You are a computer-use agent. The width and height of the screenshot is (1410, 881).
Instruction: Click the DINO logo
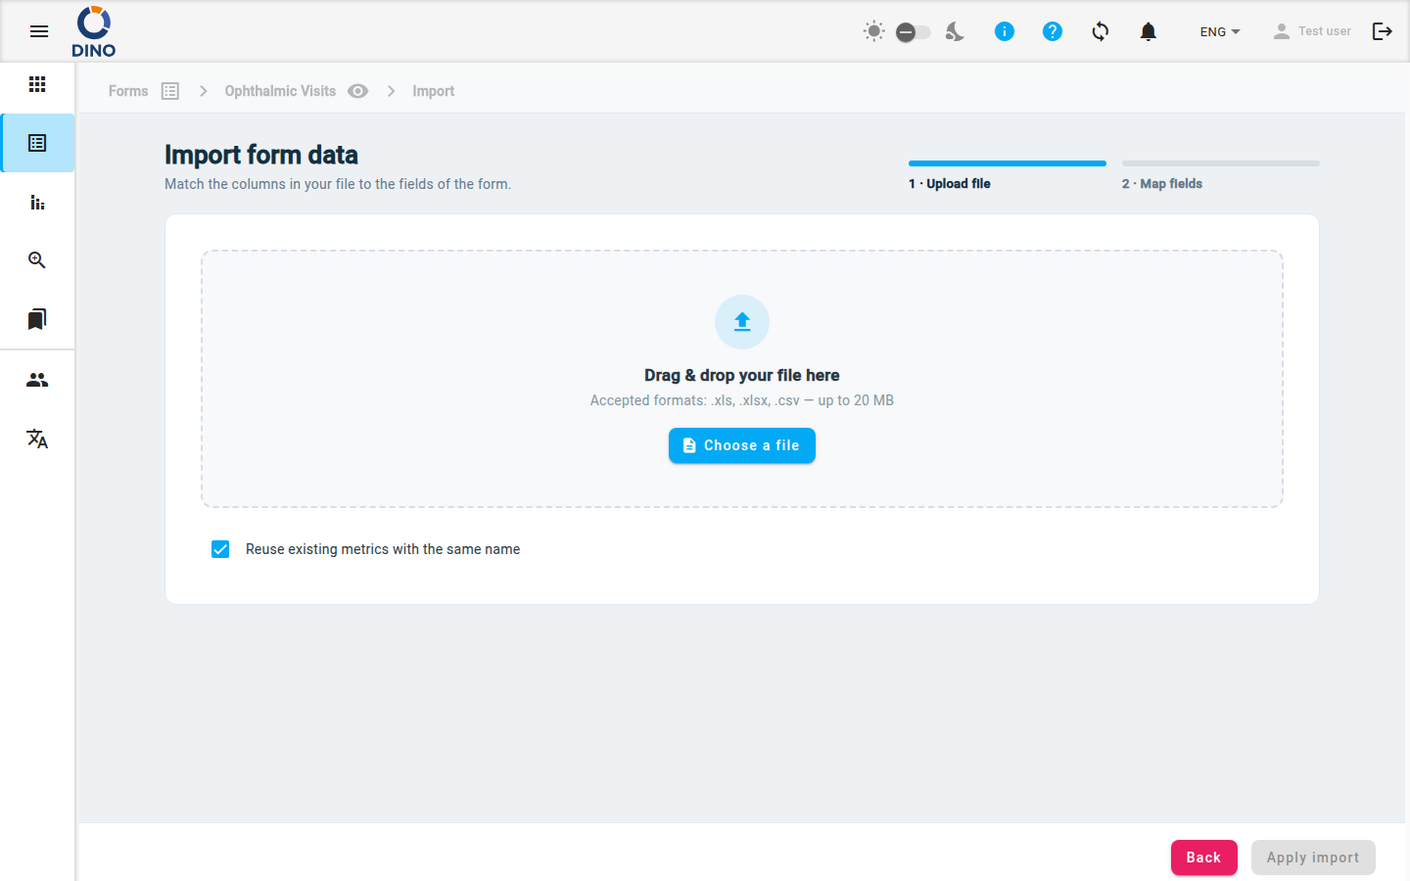(x=94, y=31)
